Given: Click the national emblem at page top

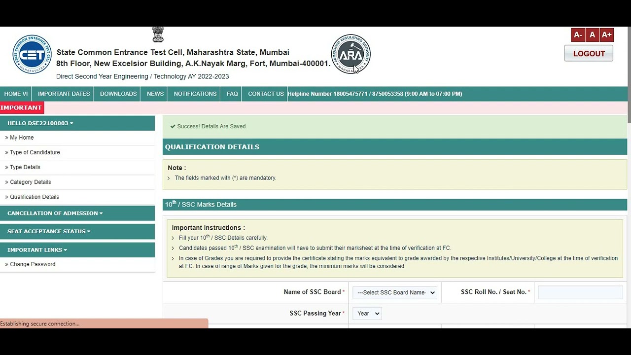Looking at the screenshot, I should point(158,35).
